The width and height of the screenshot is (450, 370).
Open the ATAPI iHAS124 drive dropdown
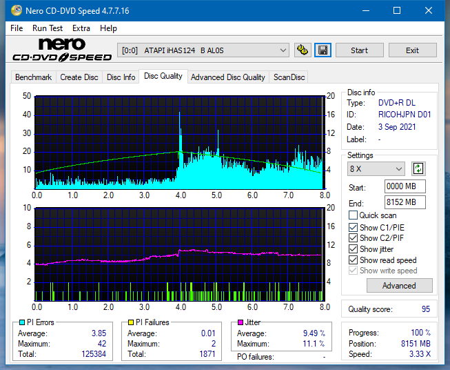[203, 50]
